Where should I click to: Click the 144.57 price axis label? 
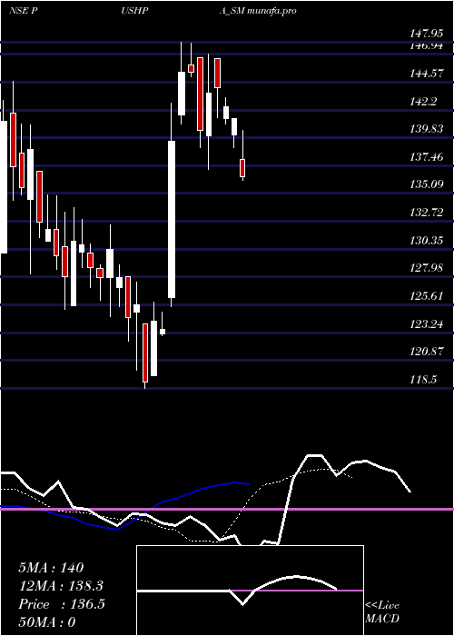[426, 74]
